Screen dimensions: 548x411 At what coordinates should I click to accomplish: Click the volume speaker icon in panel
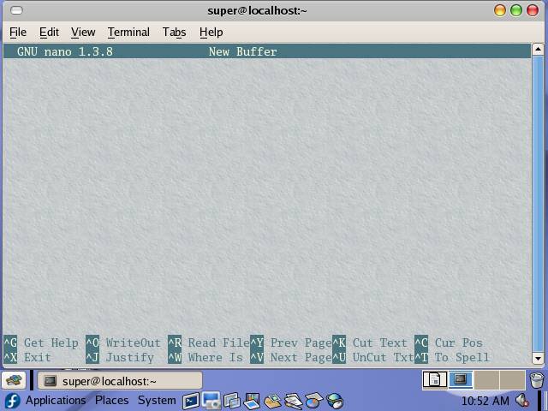click(522, 401)
